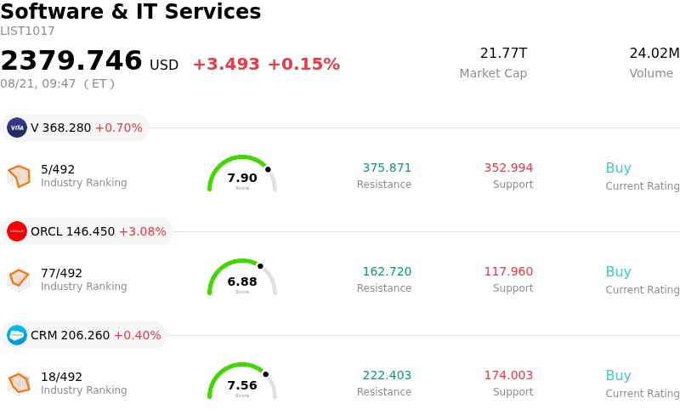Open Oracle's industry ranking radar icon
Image resolution: width=680 pixels, height=415 pixels.
pyautogui.click(x=19, y=280)
